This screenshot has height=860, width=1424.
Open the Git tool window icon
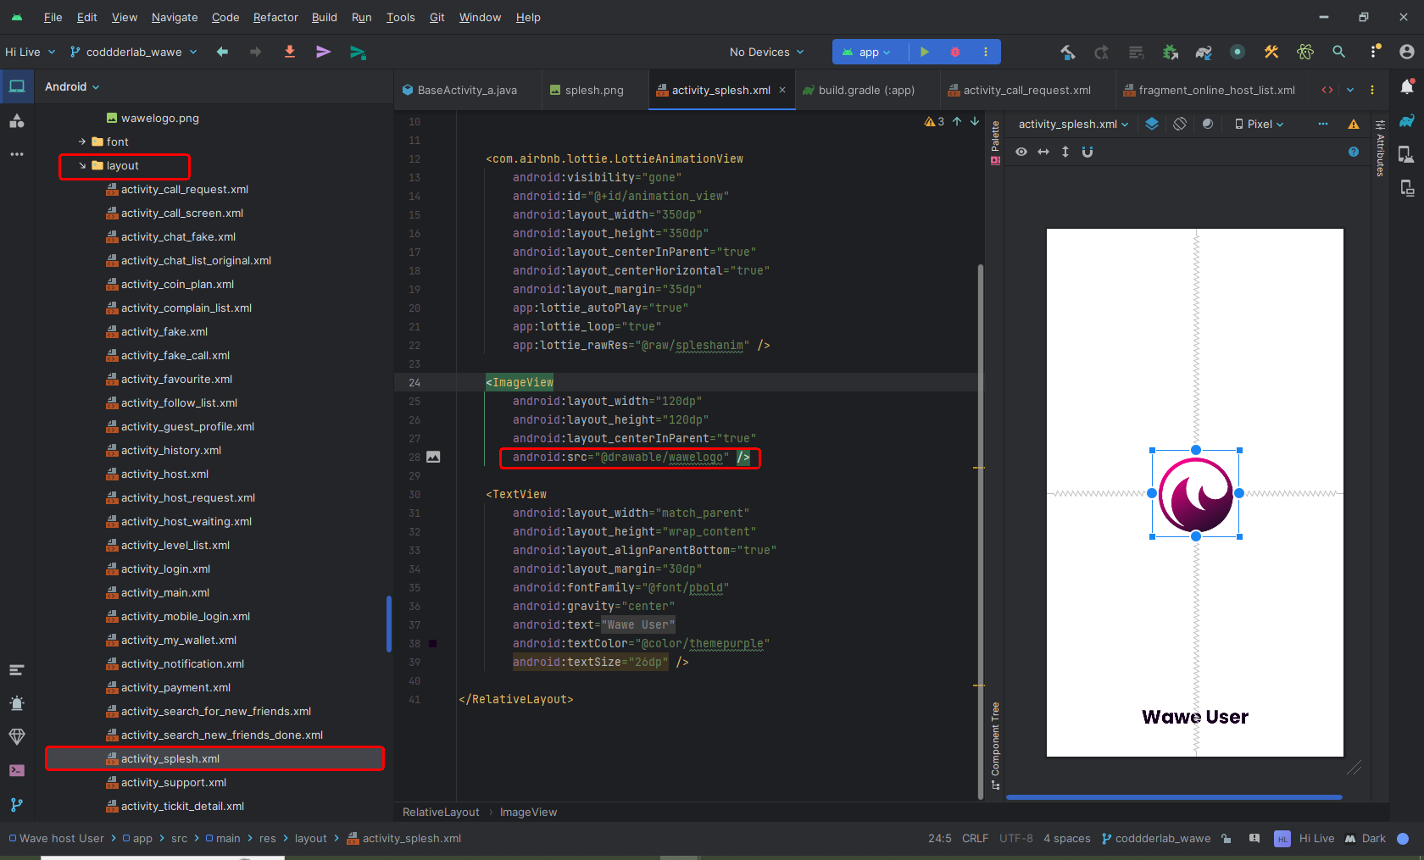coord(17,805)
